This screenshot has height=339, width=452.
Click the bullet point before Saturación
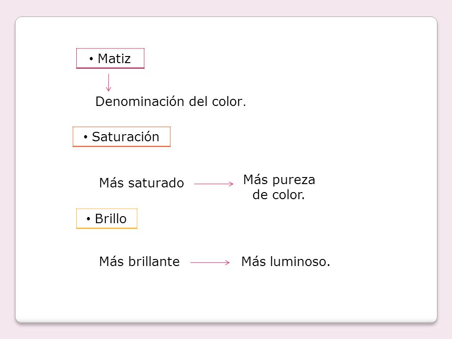tap(85, 137)
